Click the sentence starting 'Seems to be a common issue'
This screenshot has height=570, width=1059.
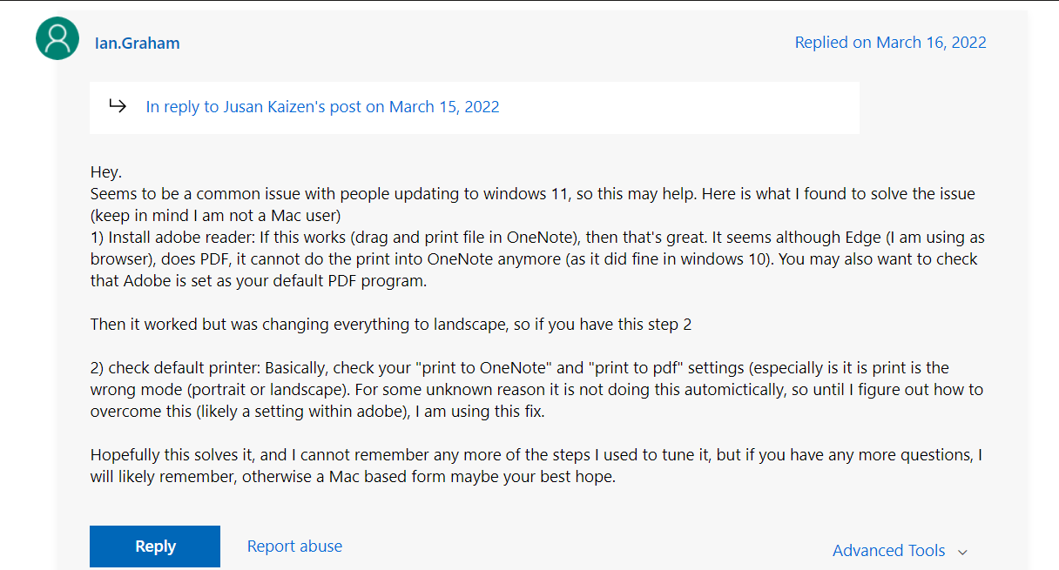click(x=348, y=193)
